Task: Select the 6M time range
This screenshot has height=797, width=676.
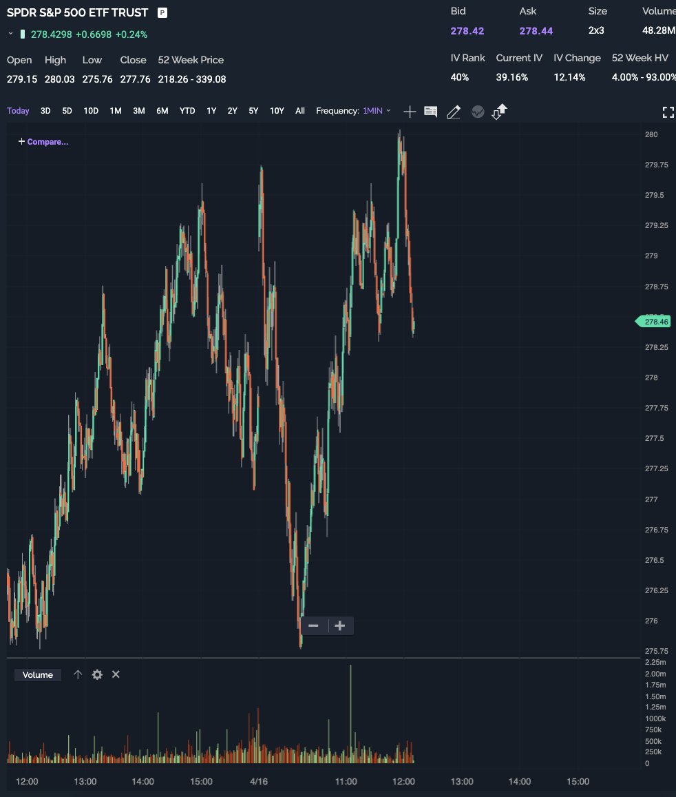Action: (x=162, y=111)
